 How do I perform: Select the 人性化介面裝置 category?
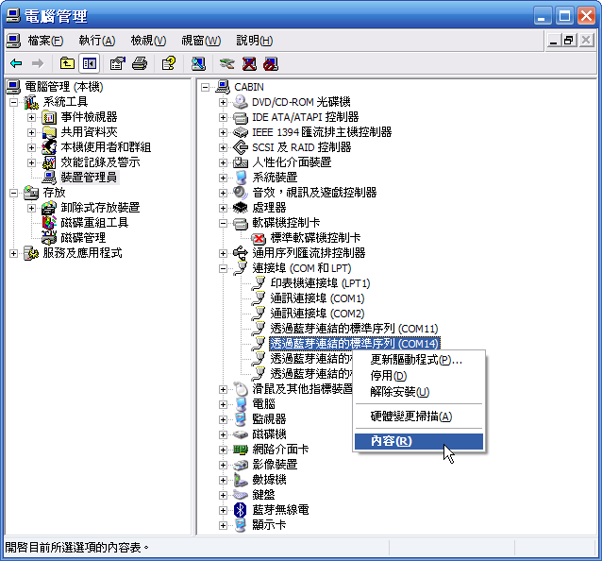point(292,162)
